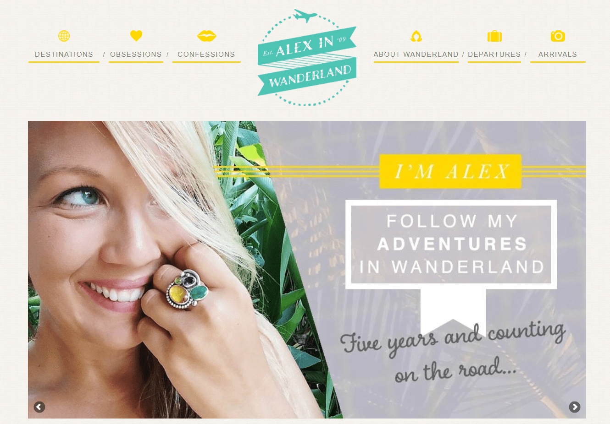Viewport: 610px width, 424px height.
Task: Click the yellow lips icon
Action: coord(206,36)
